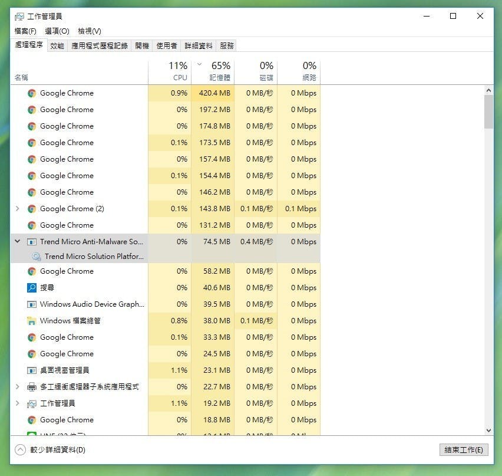Sort by the 記憶體 65% column header
Image resolution: width=502 pixels, height=476 pixels.
click(x=213, y=72)
